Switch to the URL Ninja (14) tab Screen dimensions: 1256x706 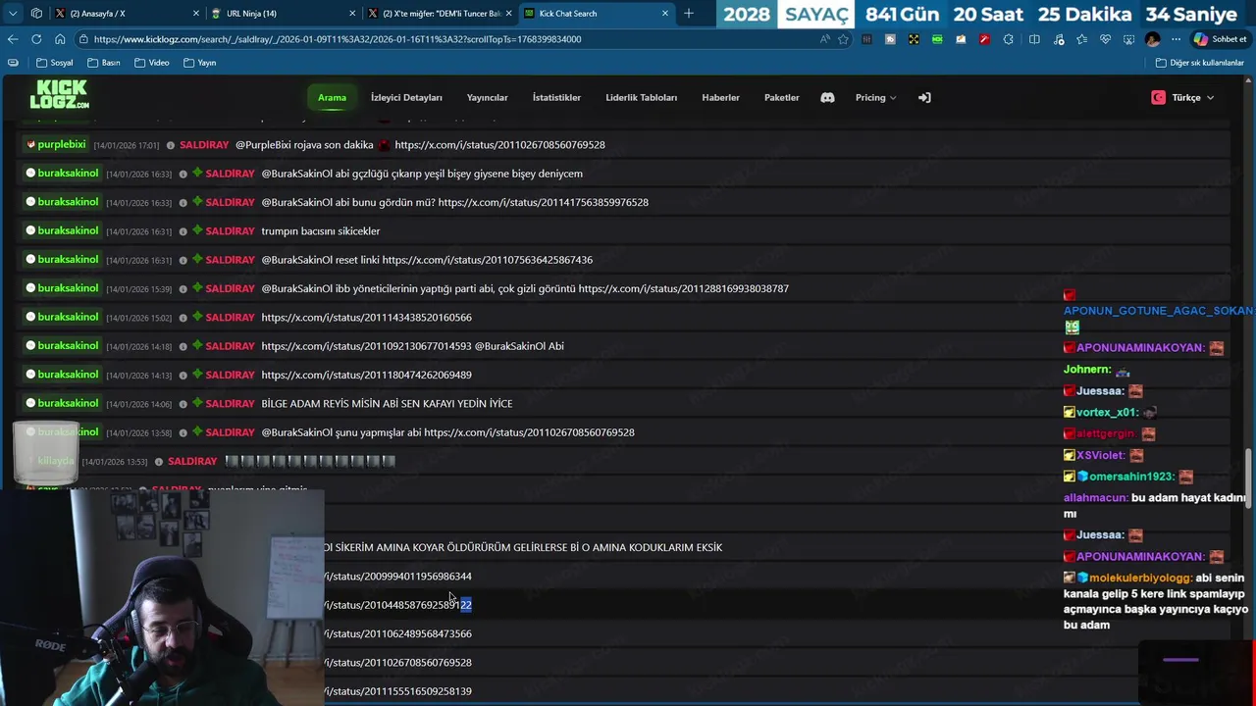[283, 14]
